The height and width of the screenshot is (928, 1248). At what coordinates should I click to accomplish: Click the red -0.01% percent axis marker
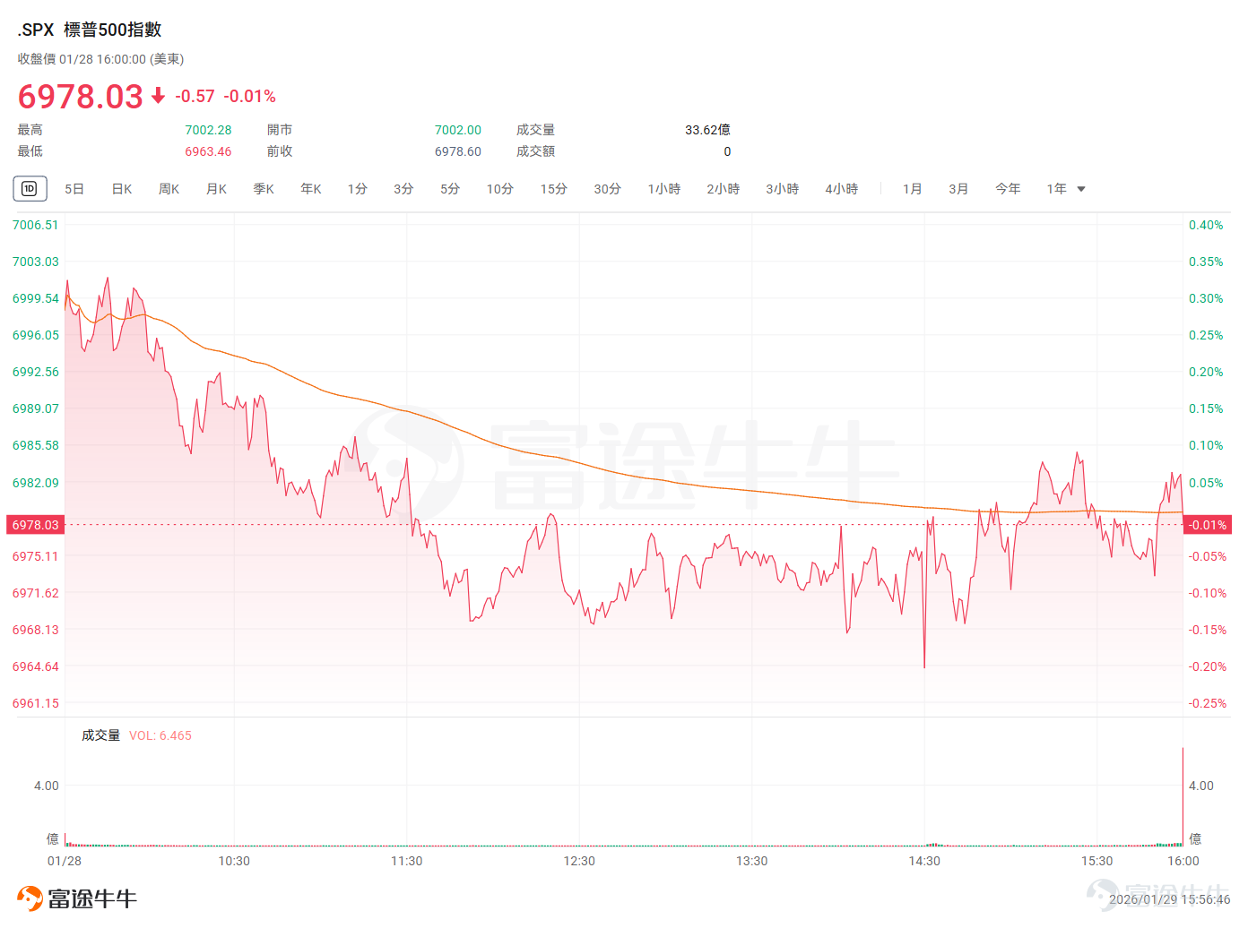tap(1208, 525)
